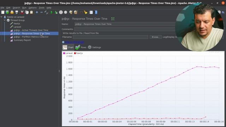Select the Nextjs vs Laravel test plan
The image size is (226, 127).
tap(16, 17)
